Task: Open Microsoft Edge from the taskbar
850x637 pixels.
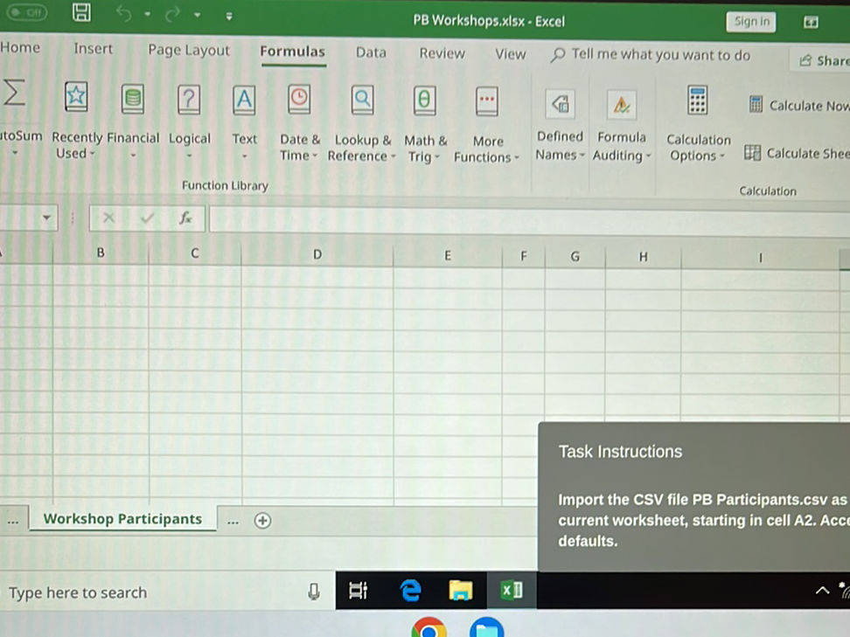Action: pos(410,590)
